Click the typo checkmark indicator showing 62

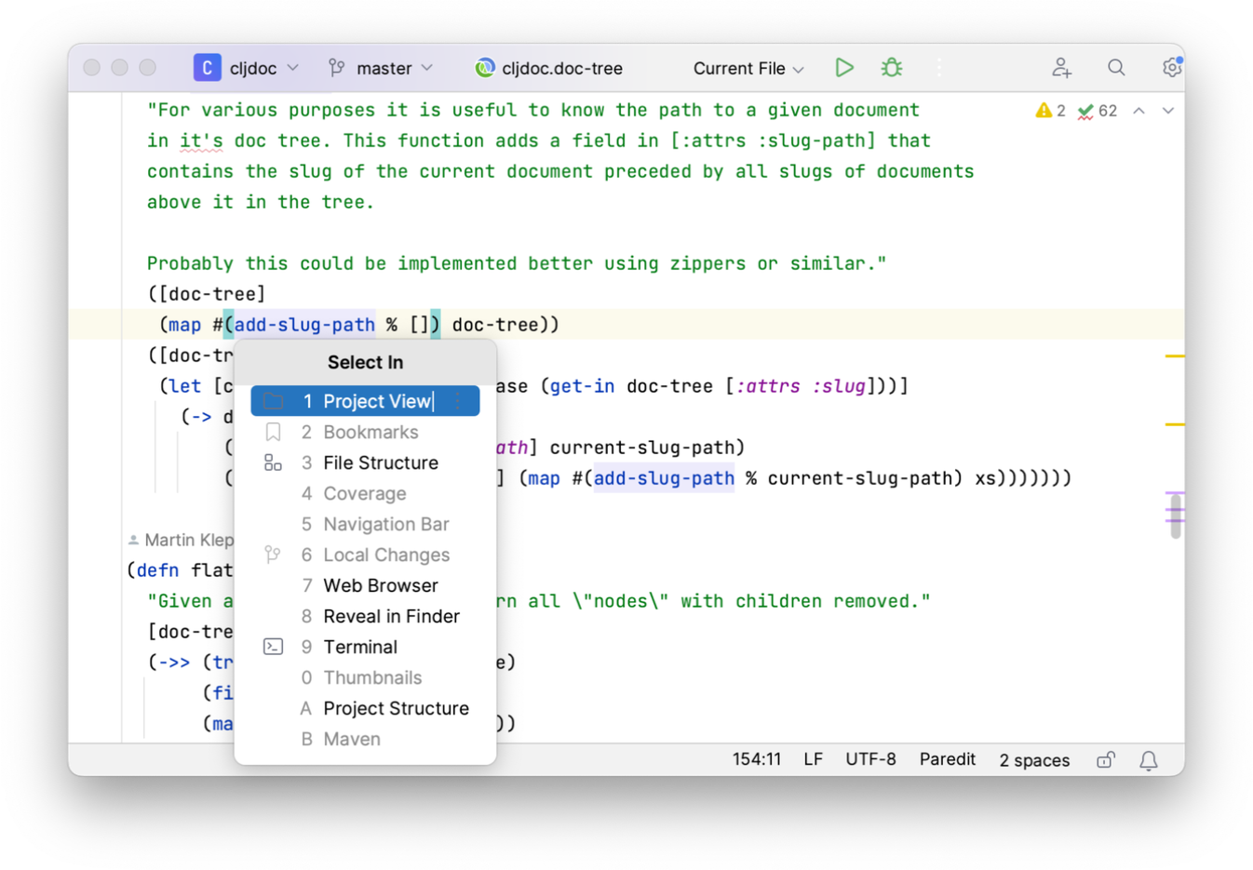tap(1097, 111)
